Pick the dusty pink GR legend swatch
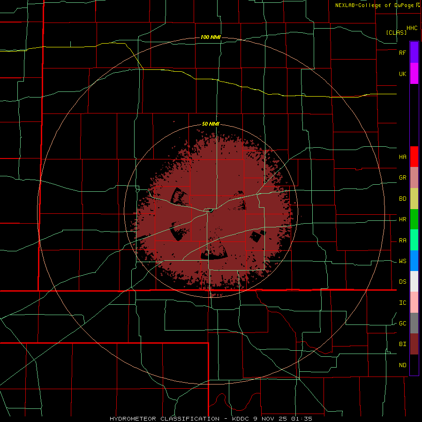The width and height of the screenshot is (422, 422). tap(414, 178)
